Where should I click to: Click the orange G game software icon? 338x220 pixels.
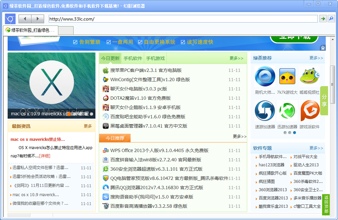310,111
